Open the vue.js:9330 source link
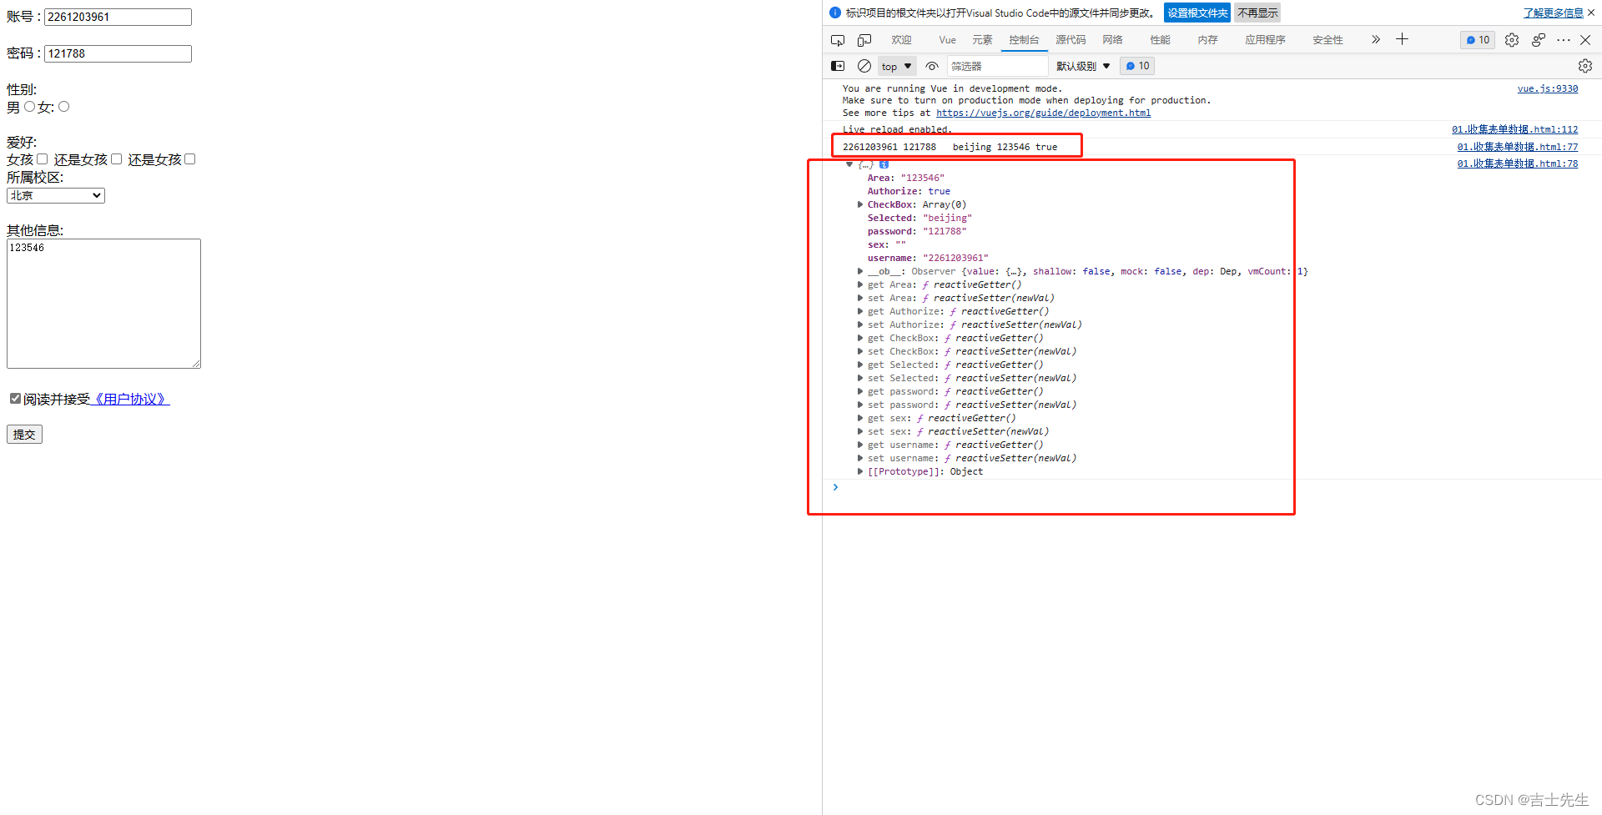Viewport: 1602px width, 815px height. click(x=1548, y=88)
